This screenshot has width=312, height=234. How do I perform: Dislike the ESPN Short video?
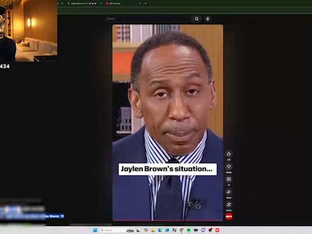228,166
